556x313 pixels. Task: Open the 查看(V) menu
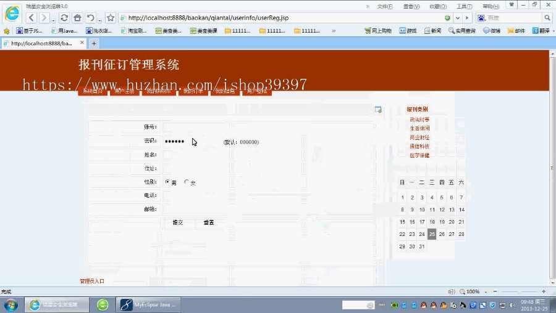[411, 6]
